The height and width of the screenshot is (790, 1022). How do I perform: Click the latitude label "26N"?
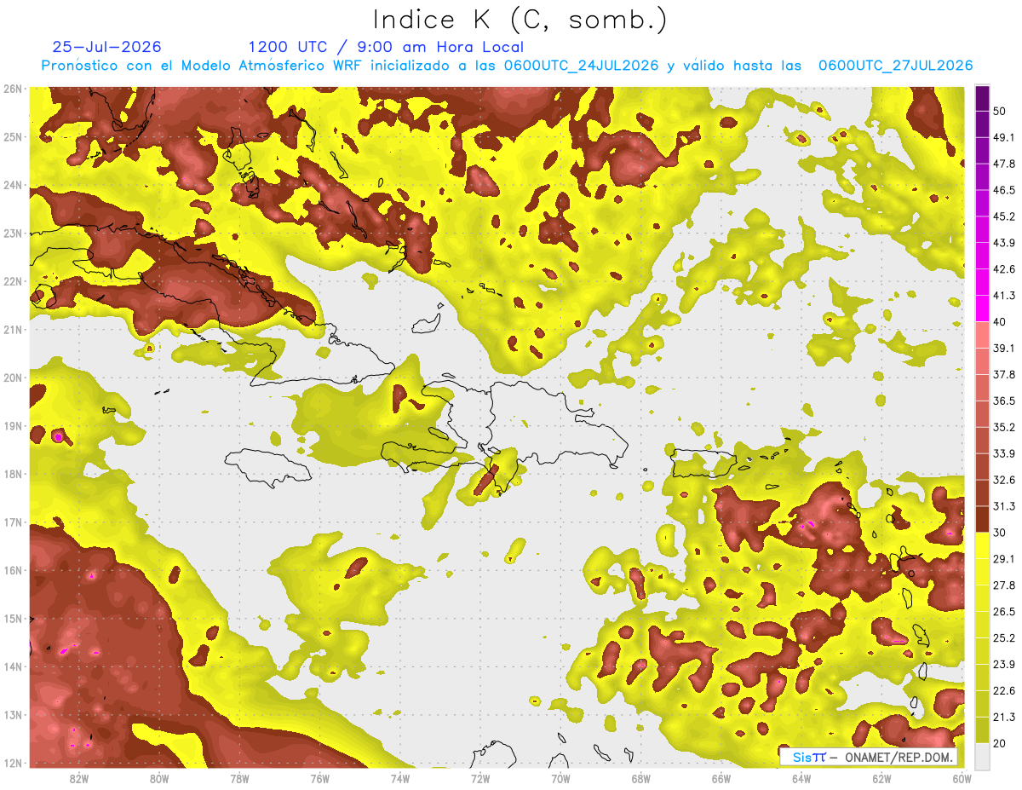click(13, 89)
